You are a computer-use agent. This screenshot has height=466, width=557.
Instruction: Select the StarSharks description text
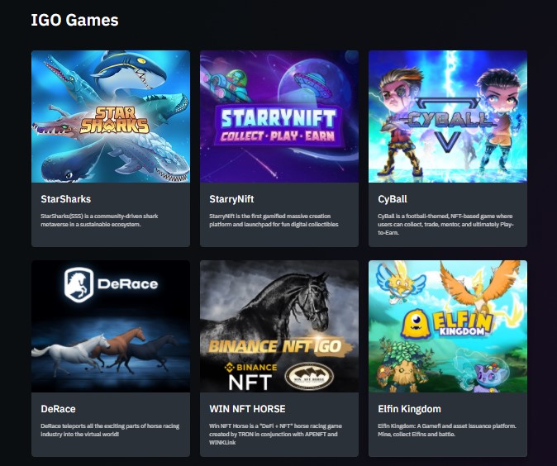click(x=99, y=221)
